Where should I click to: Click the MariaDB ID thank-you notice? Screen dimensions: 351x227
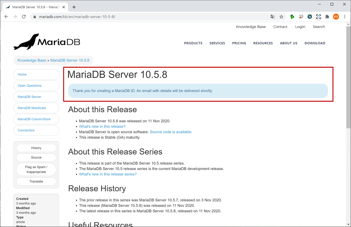tap(198, 91)
